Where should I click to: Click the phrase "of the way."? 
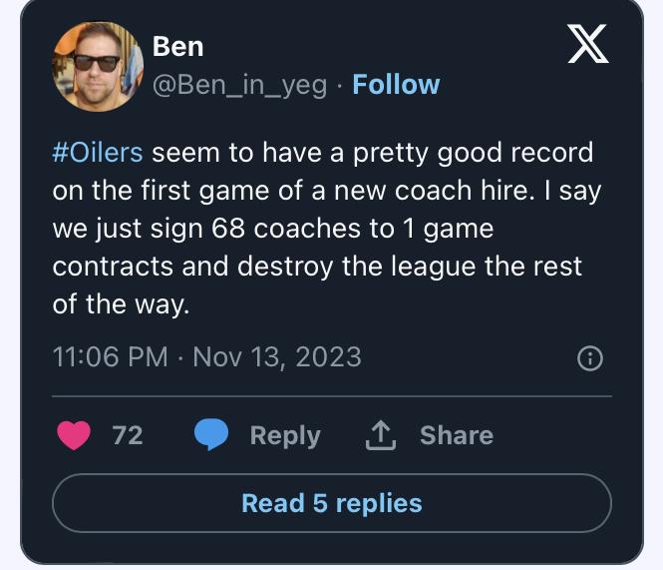[120, 304]
